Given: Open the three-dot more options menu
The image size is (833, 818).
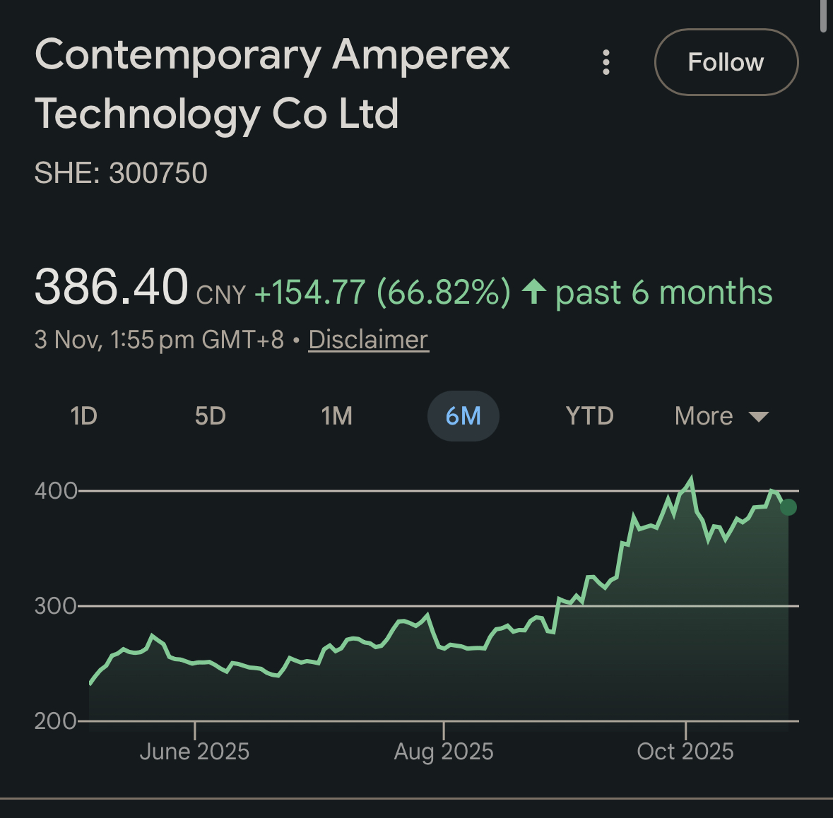Looking at the screenshot, I should pos(605,62).
